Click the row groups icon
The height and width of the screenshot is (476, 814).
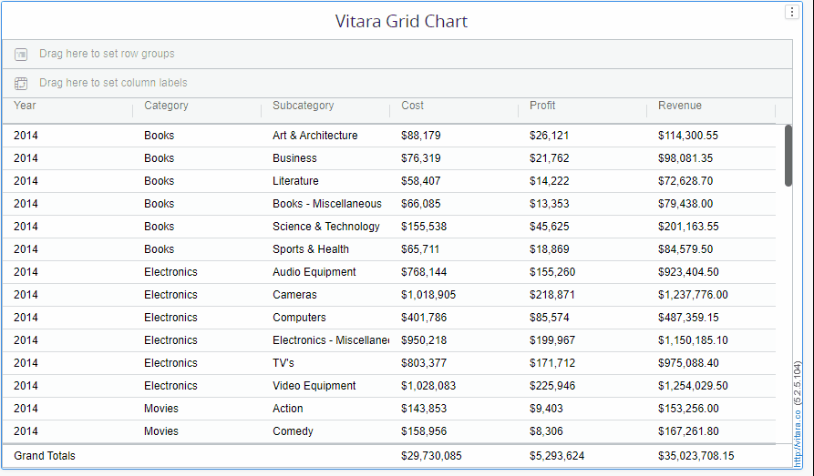[21, 55]
